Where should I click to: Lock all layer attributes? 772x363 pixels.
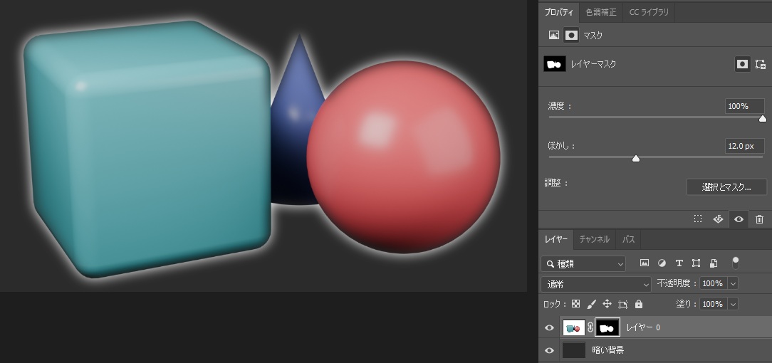(x=639, y=304)
